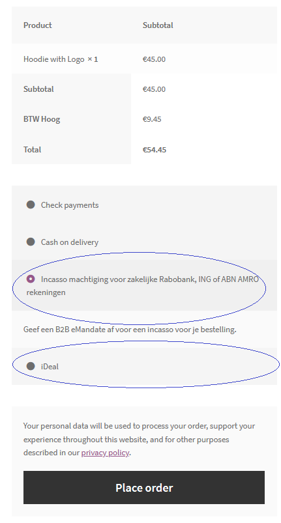Click the 'Hoodie with Logo' product name
Screen dimensions: 281x523
coord(53,59)
